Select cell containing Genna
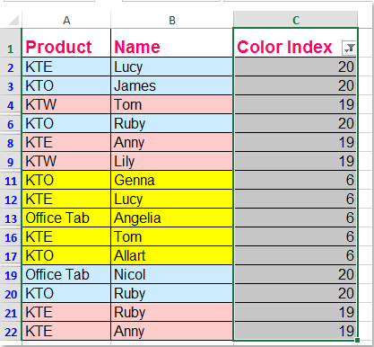The width and height of the screenshot is (374, 347). (x=172, y=180)
